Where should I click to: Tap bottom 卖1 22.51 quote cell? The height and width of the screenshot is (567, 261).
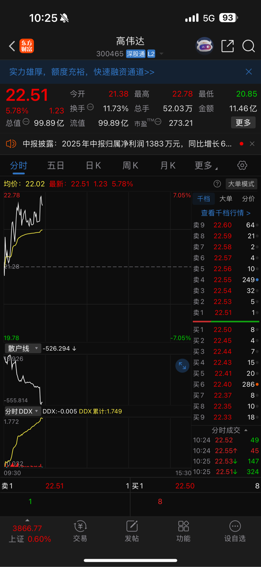tap(65, 486)
